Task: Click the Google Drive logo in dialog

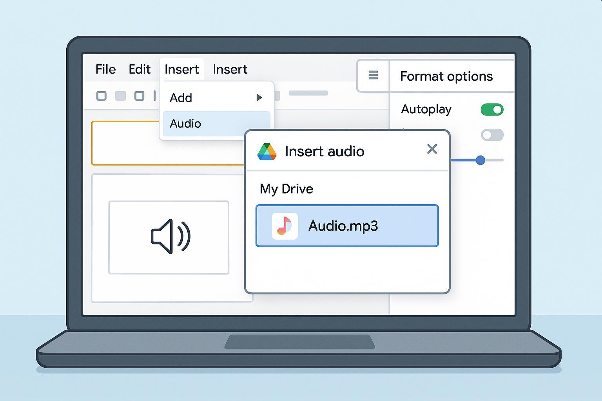Action: (x=267, y=152)
